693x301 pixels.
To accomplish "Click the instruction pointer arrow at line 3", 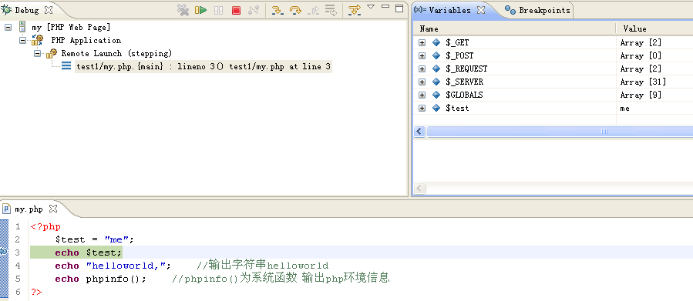I will click(x=4, y=252).
